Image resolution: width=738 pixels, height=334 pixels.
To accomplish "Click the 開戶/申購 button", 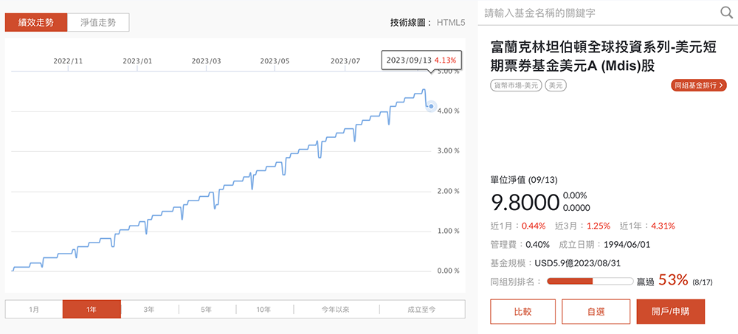I will pos(670,311).
